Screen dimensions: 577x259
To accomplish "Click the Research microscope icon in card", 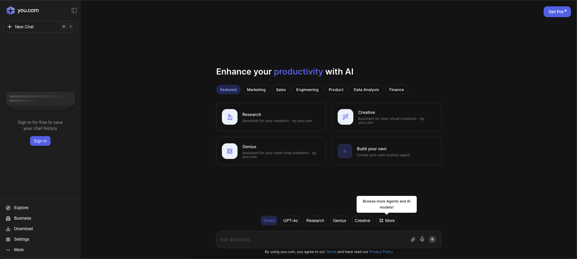I will click(230, 117).
